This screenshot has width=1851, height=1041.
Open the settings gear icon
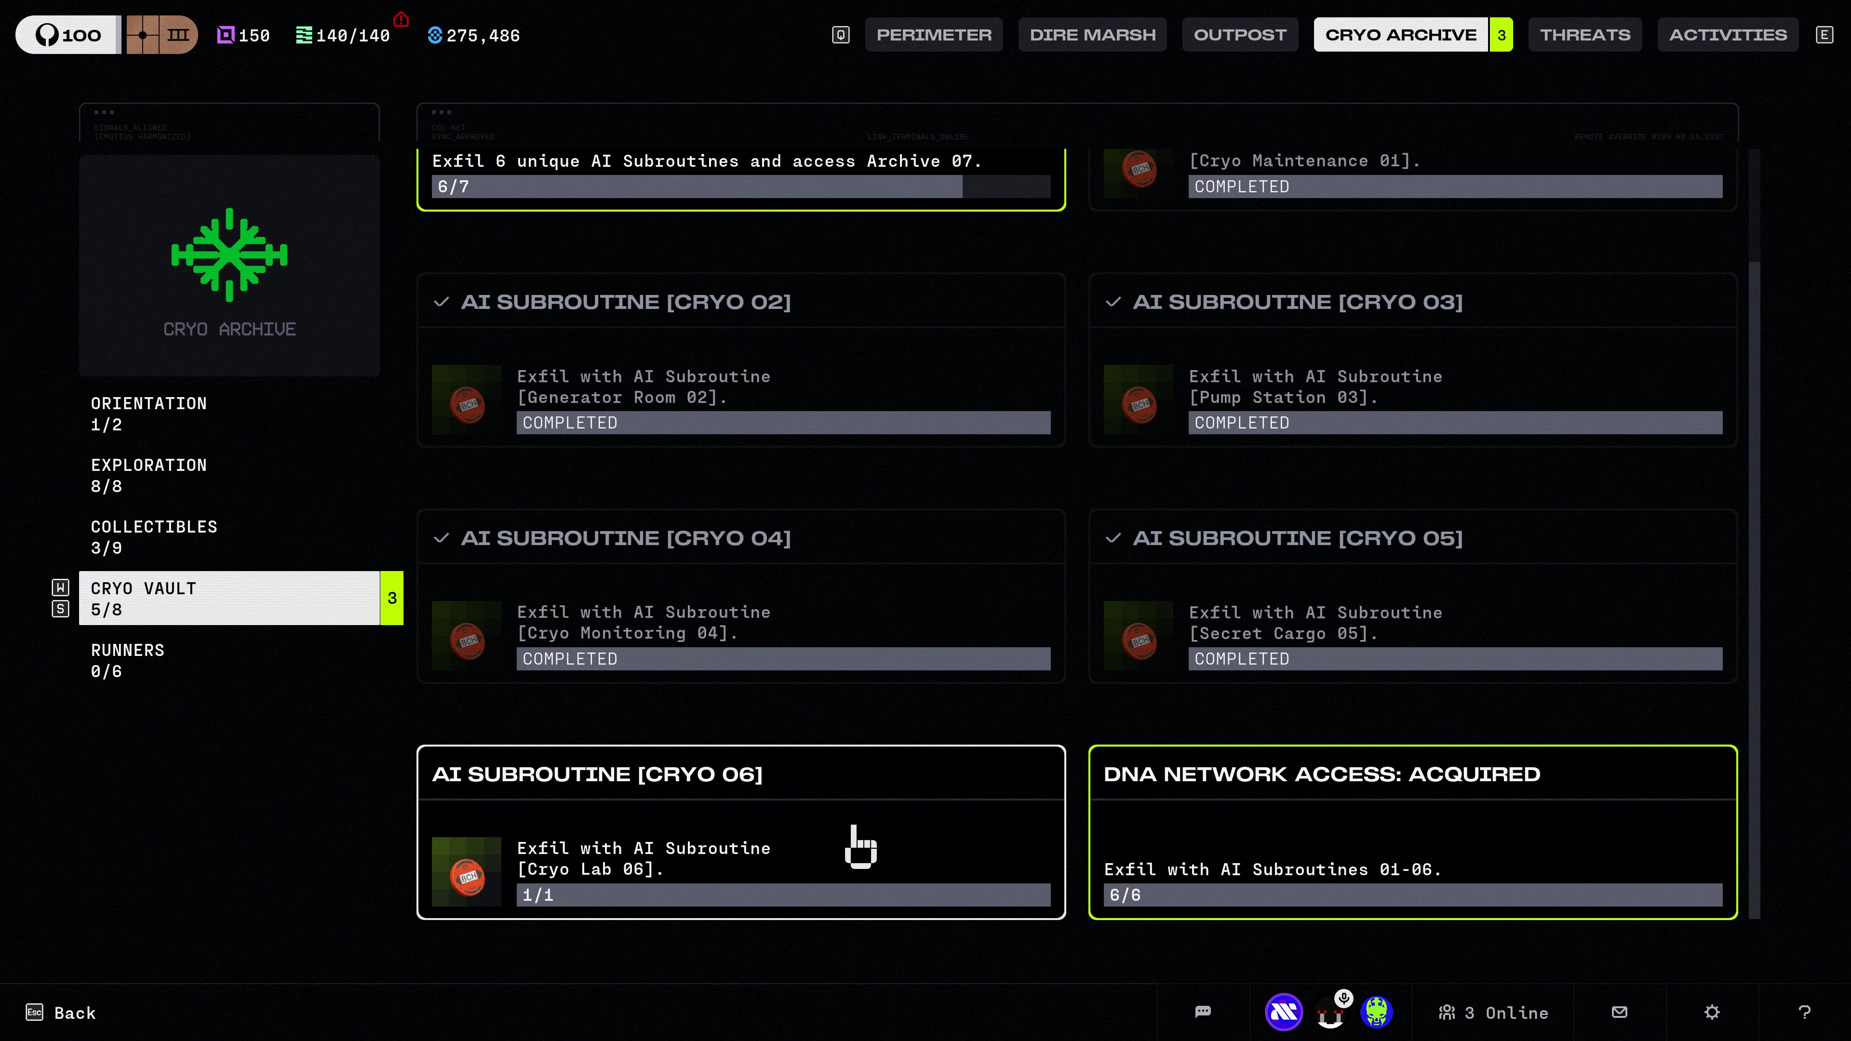click(1712, 1012)
